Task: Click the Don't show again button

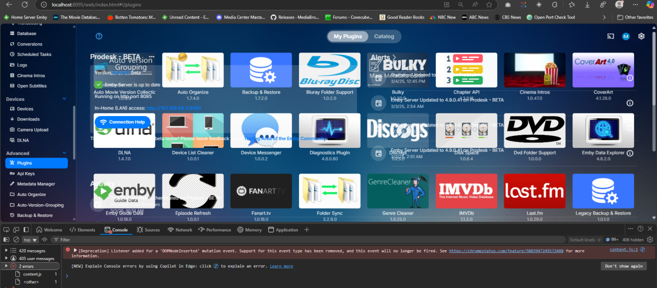Action: point(623,266)
